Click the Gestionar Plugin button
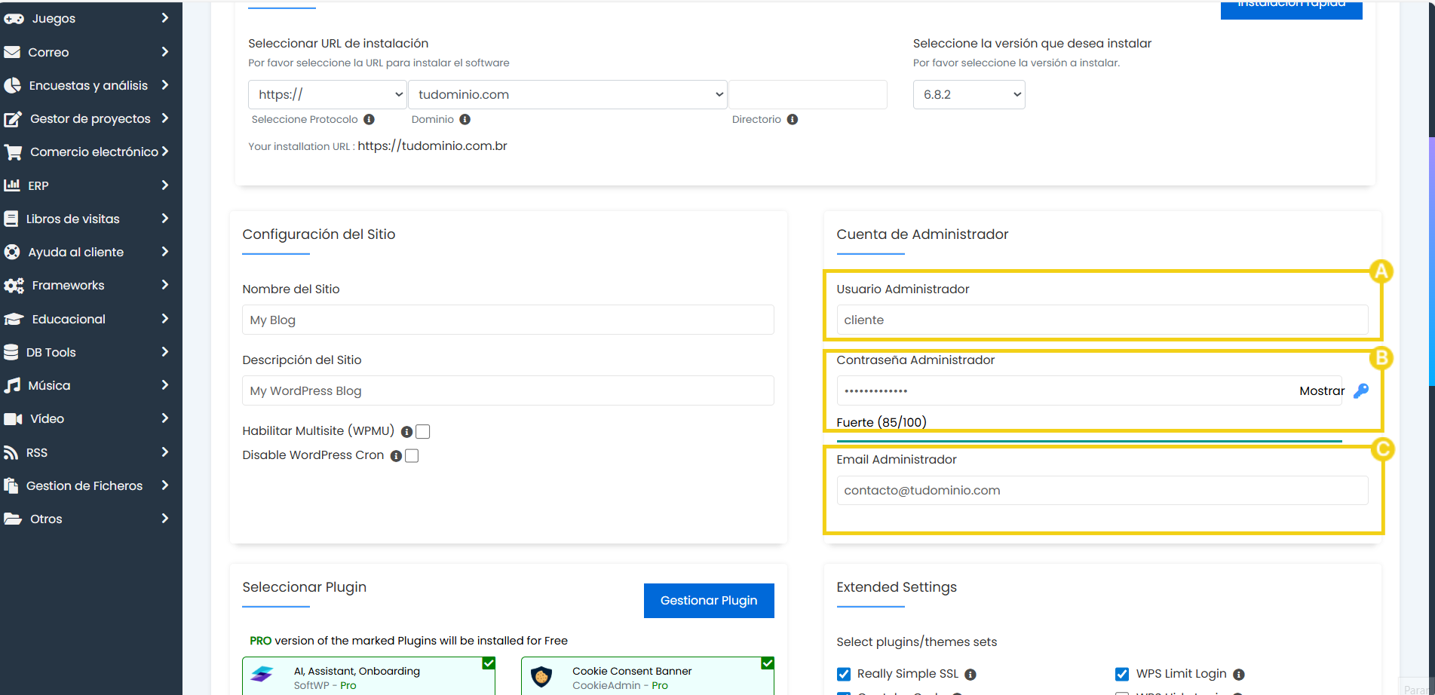The height and width of the screenshot is (695, 1435). pyautogui.click(x=709, y=601)
